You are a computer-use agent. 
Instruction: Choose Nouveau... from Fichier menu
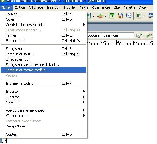pos(44,14)
